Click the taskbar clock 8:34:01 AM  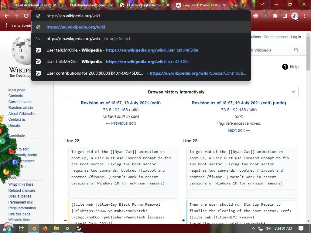click(x=283, y=228)
